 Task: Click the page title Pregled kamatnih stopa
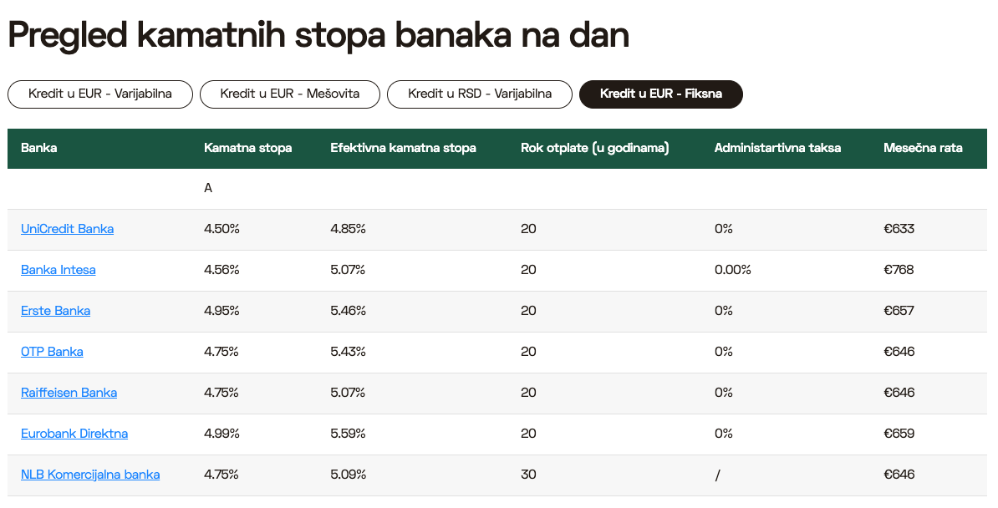318,35
